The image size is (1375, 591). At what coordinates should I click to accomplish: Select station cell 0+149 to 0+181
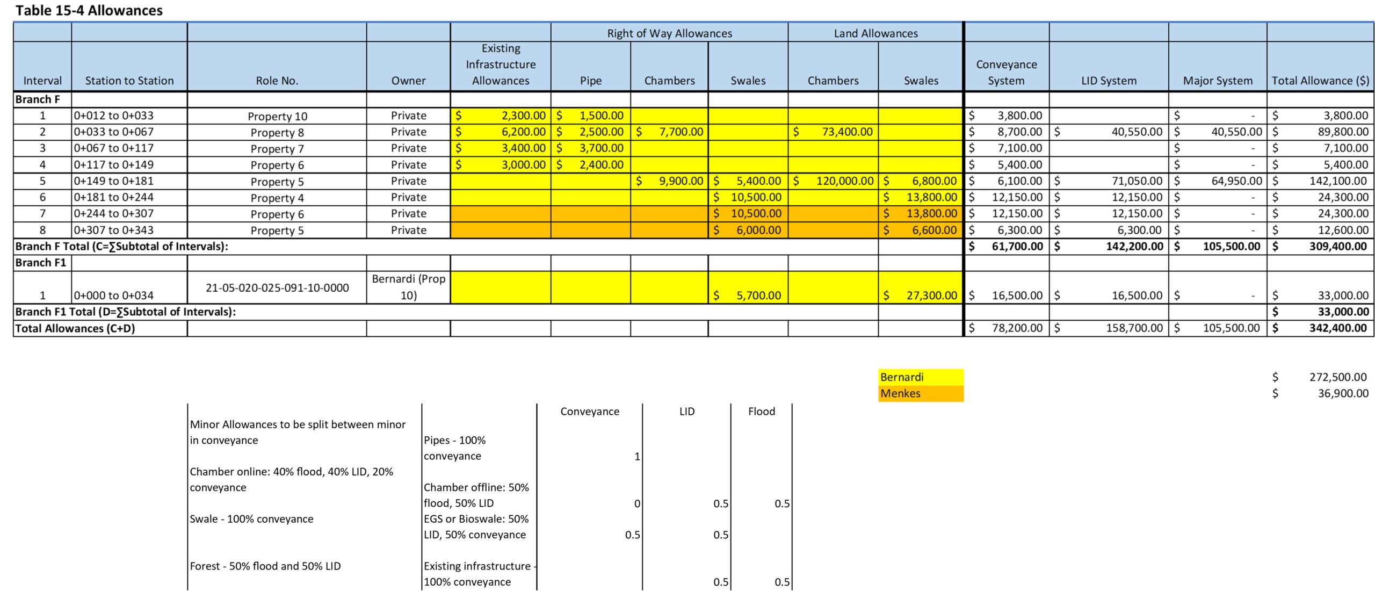(114, 181)
